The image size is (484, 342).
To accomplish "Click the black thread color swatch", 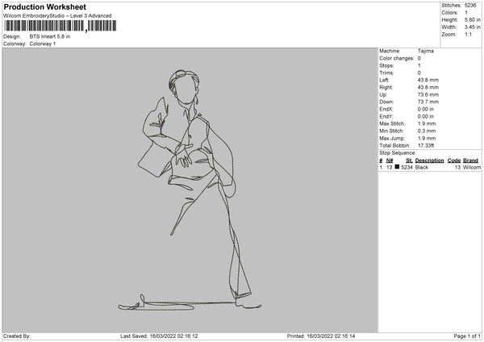I will point(397,167).
